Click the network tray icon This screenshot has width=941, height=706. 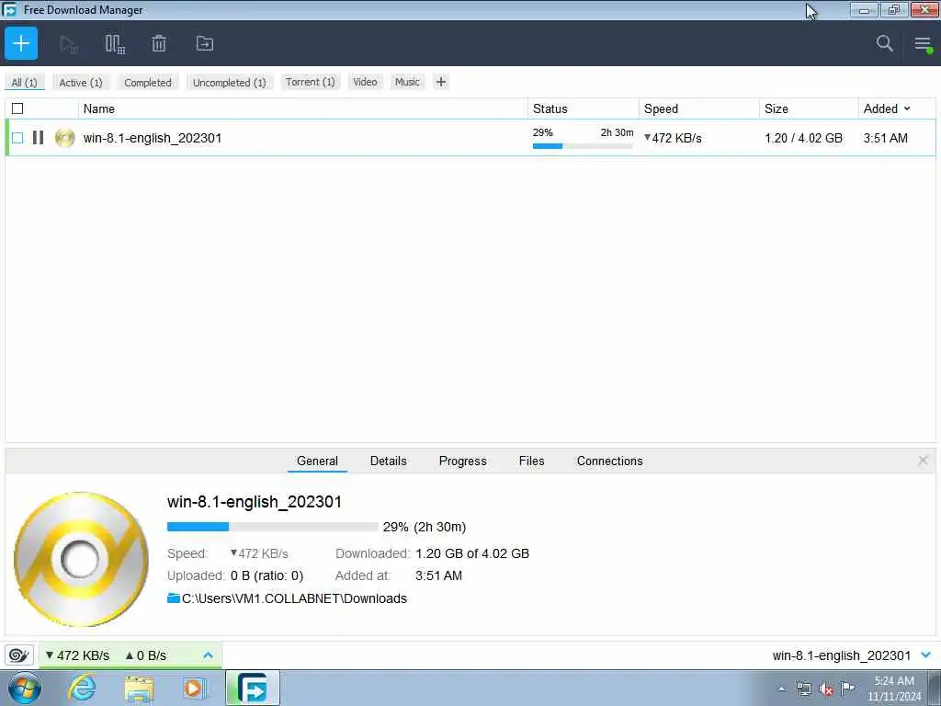tap(803, 689)
